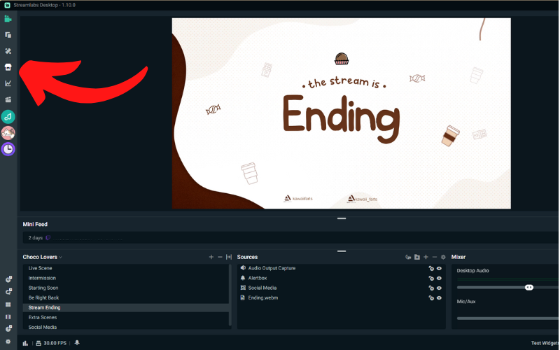Open scene transitions icon in Scenes header
Image resolution: width=560 pixels, height=350 pixels.
[x=229, y=257]
